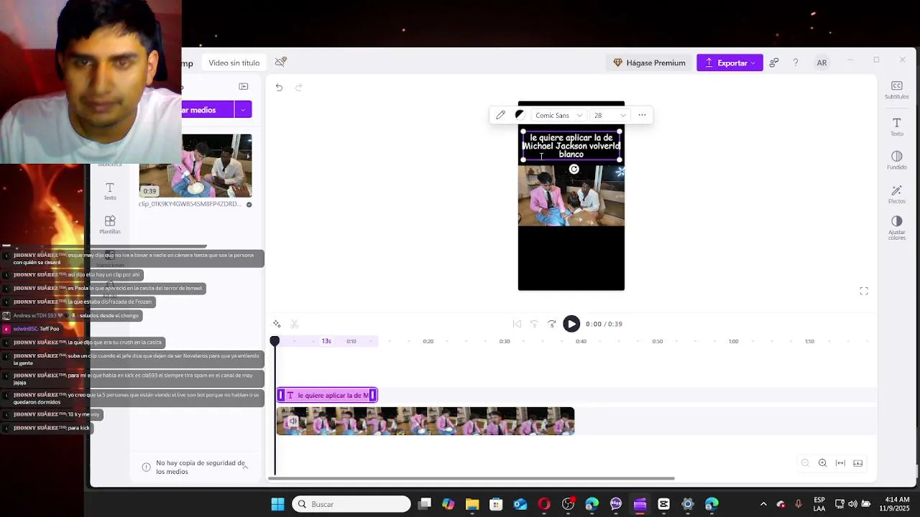This screenshot has width=920, height=517.
Task: Open the Subtítulos captions panel
Action: click(896, 90)
